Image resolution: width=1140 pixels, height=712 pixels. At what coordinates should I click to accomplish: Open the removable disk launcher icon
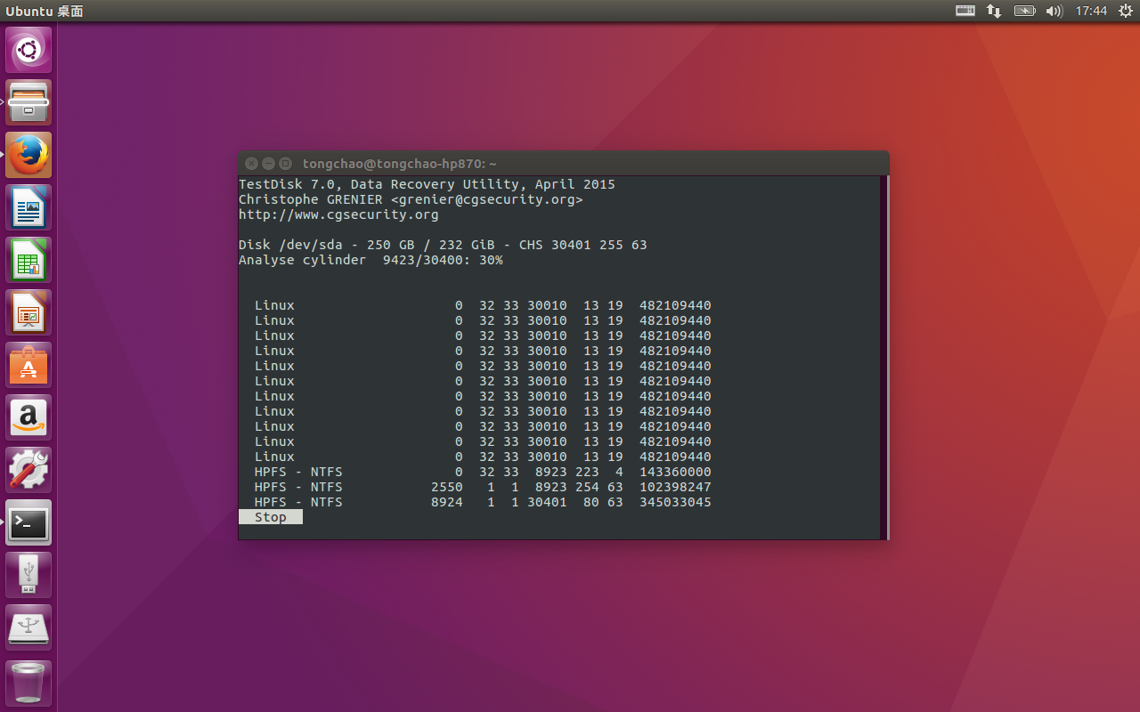tap(28, 627)
